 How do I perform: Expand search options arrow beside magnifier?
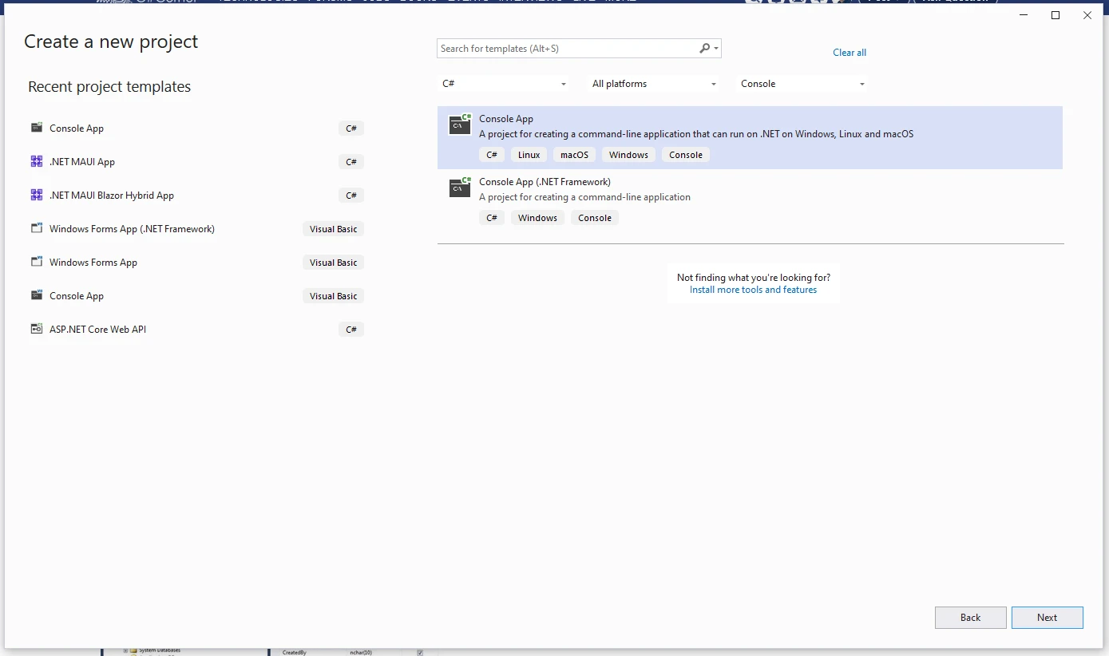click(716, 49)
